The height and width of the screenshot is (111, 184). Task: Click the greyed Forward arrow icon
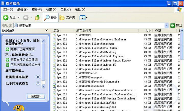[26, 18]
